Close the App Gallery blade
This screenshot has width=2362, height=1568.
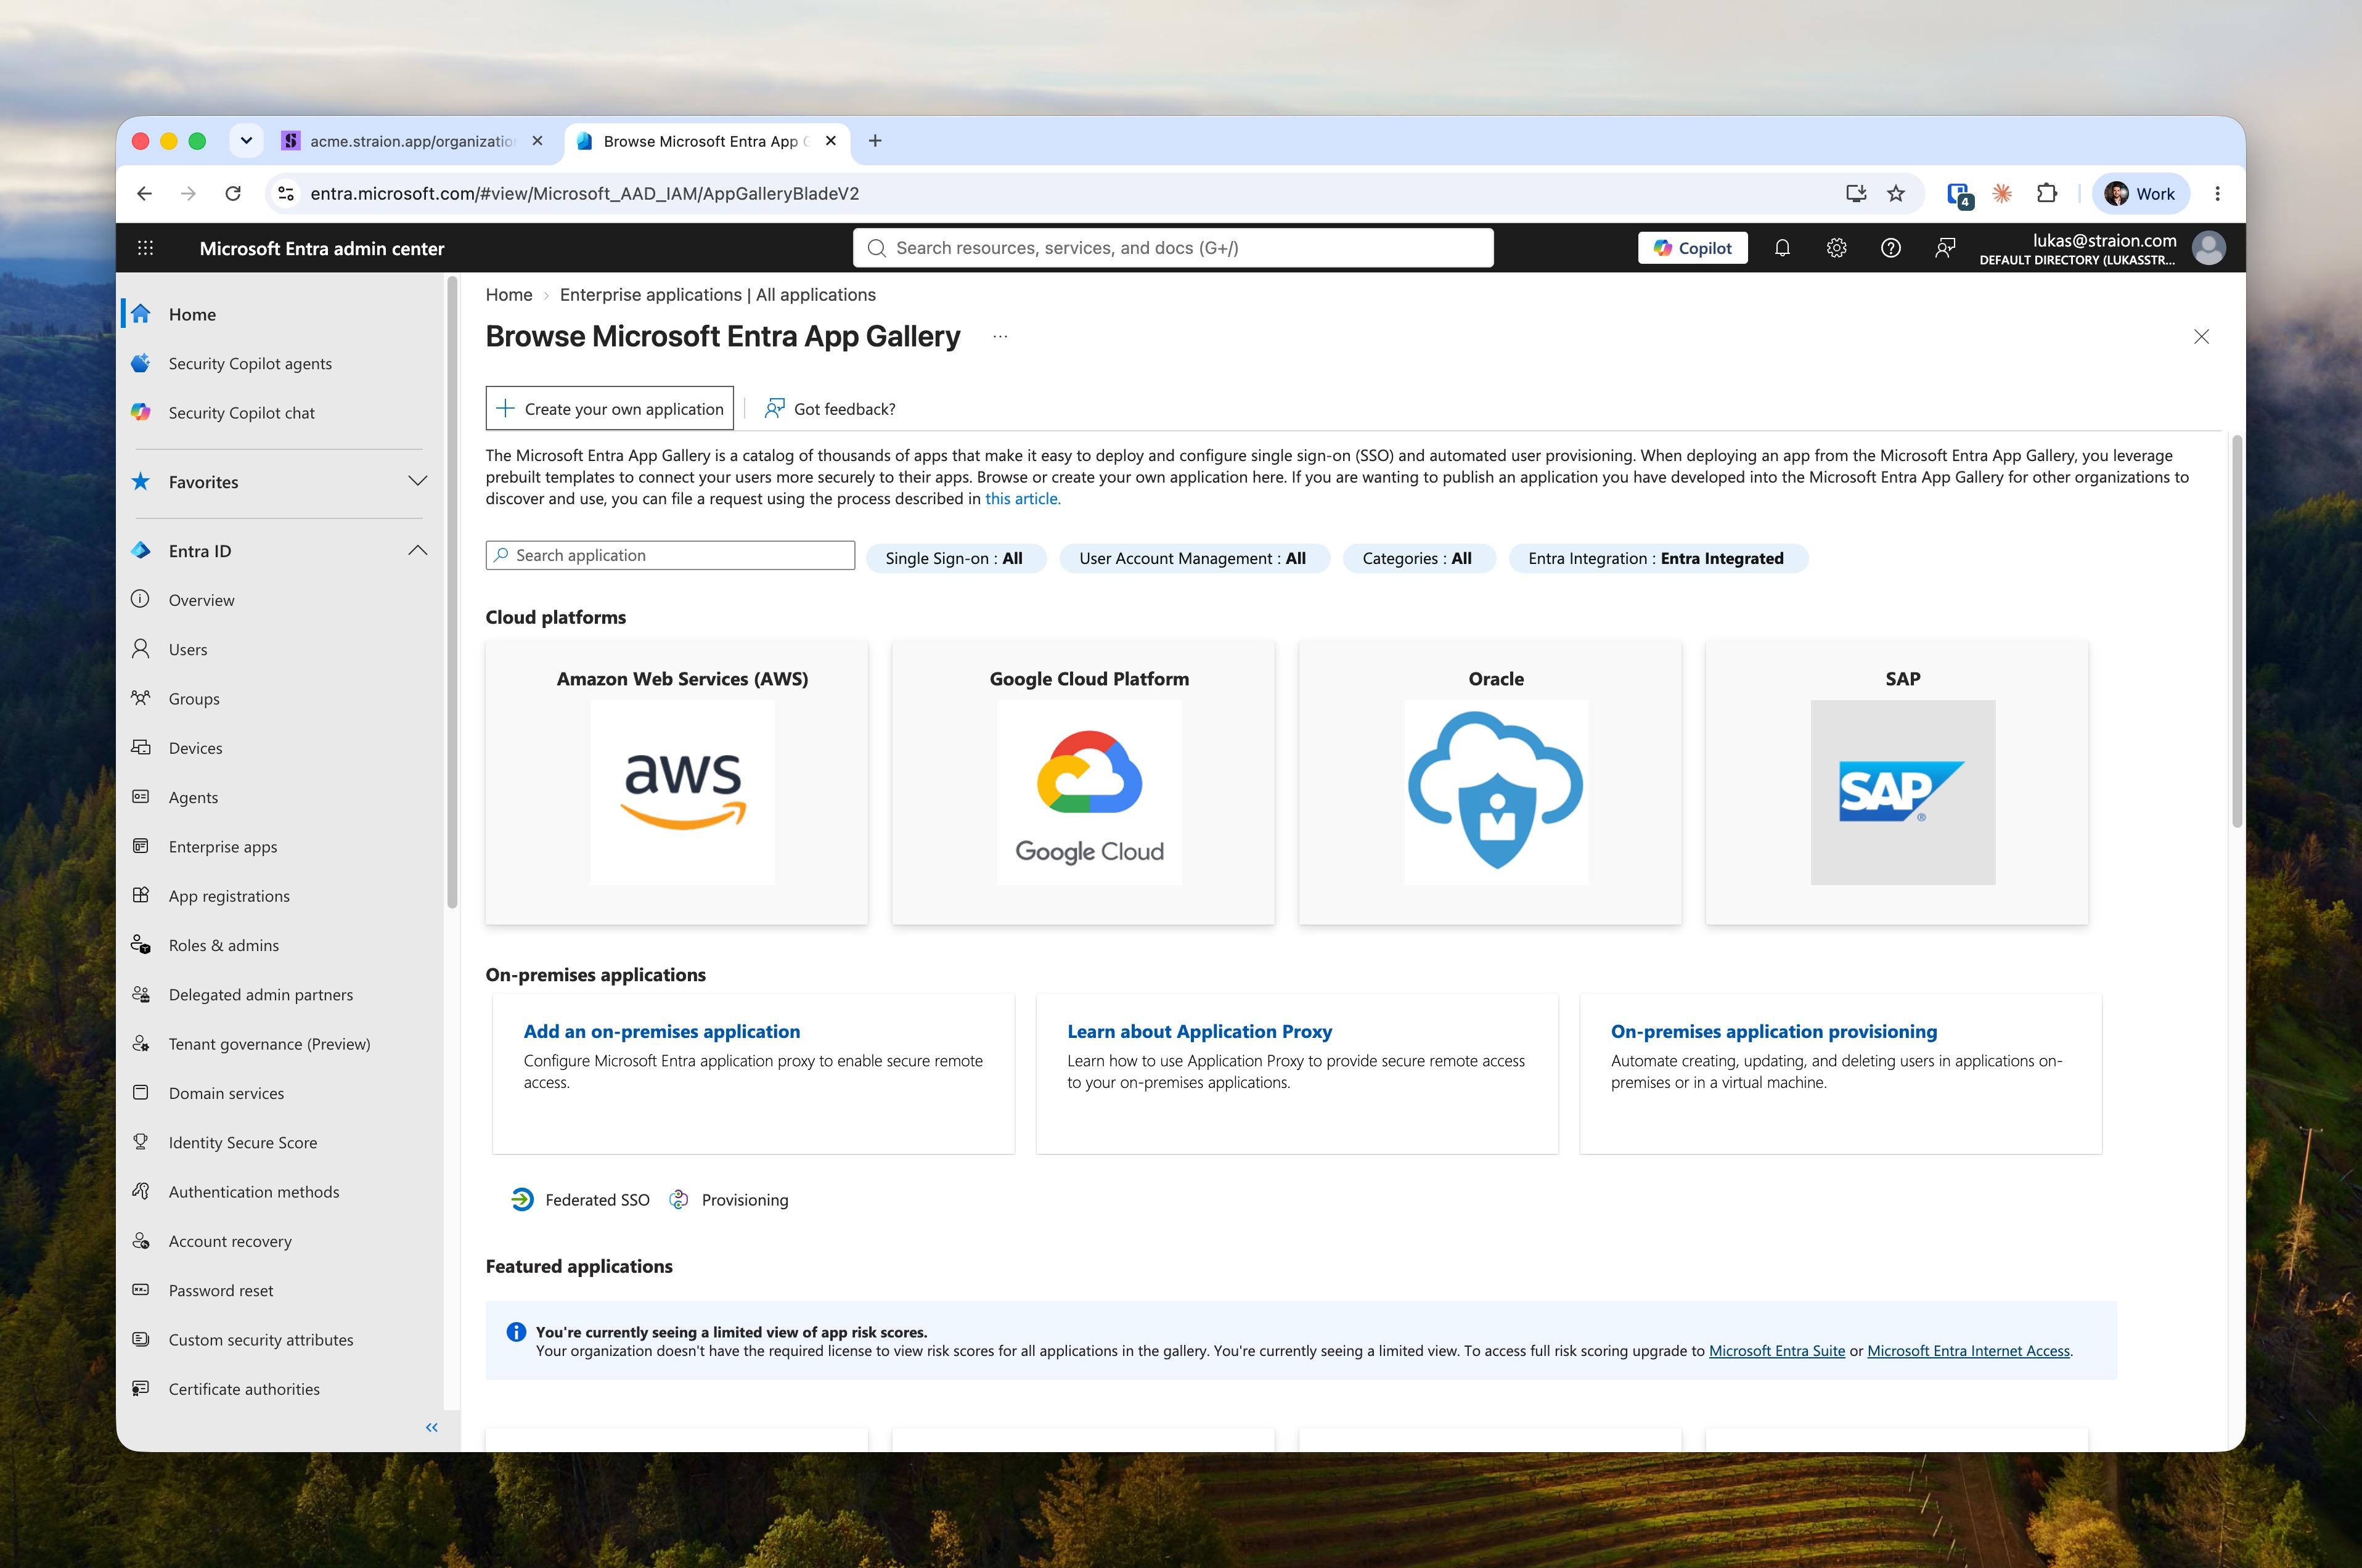2201,337
